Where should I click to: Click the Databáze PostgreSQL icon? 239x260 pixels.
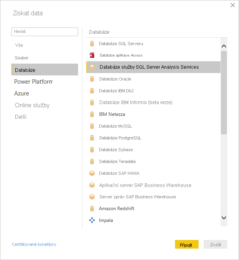tap(92, 138)
